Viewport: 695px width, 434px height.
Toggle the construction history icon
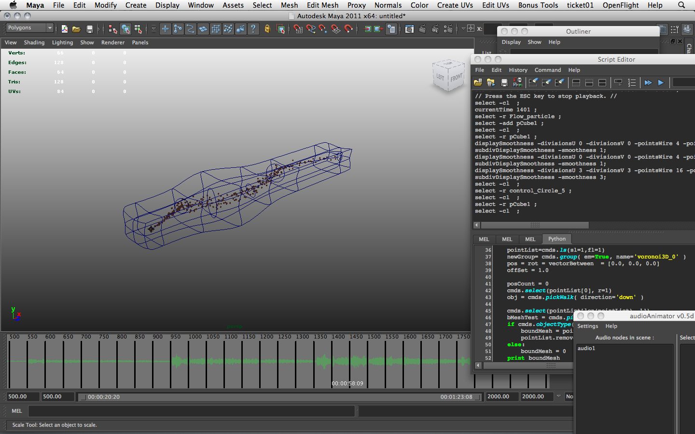pos(391,29)
